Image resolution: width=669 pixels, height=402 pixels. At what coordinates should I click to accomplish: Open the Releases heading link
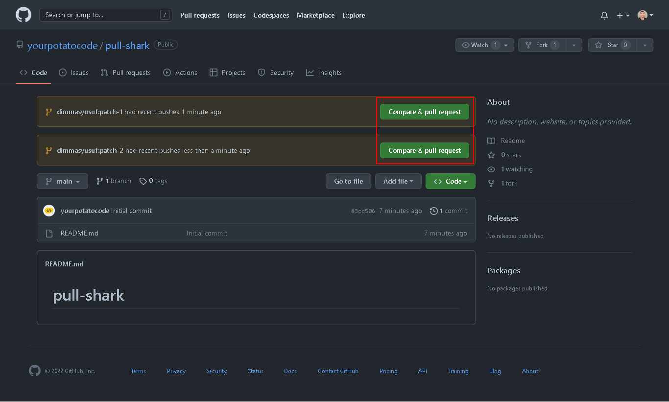point(502,218)
